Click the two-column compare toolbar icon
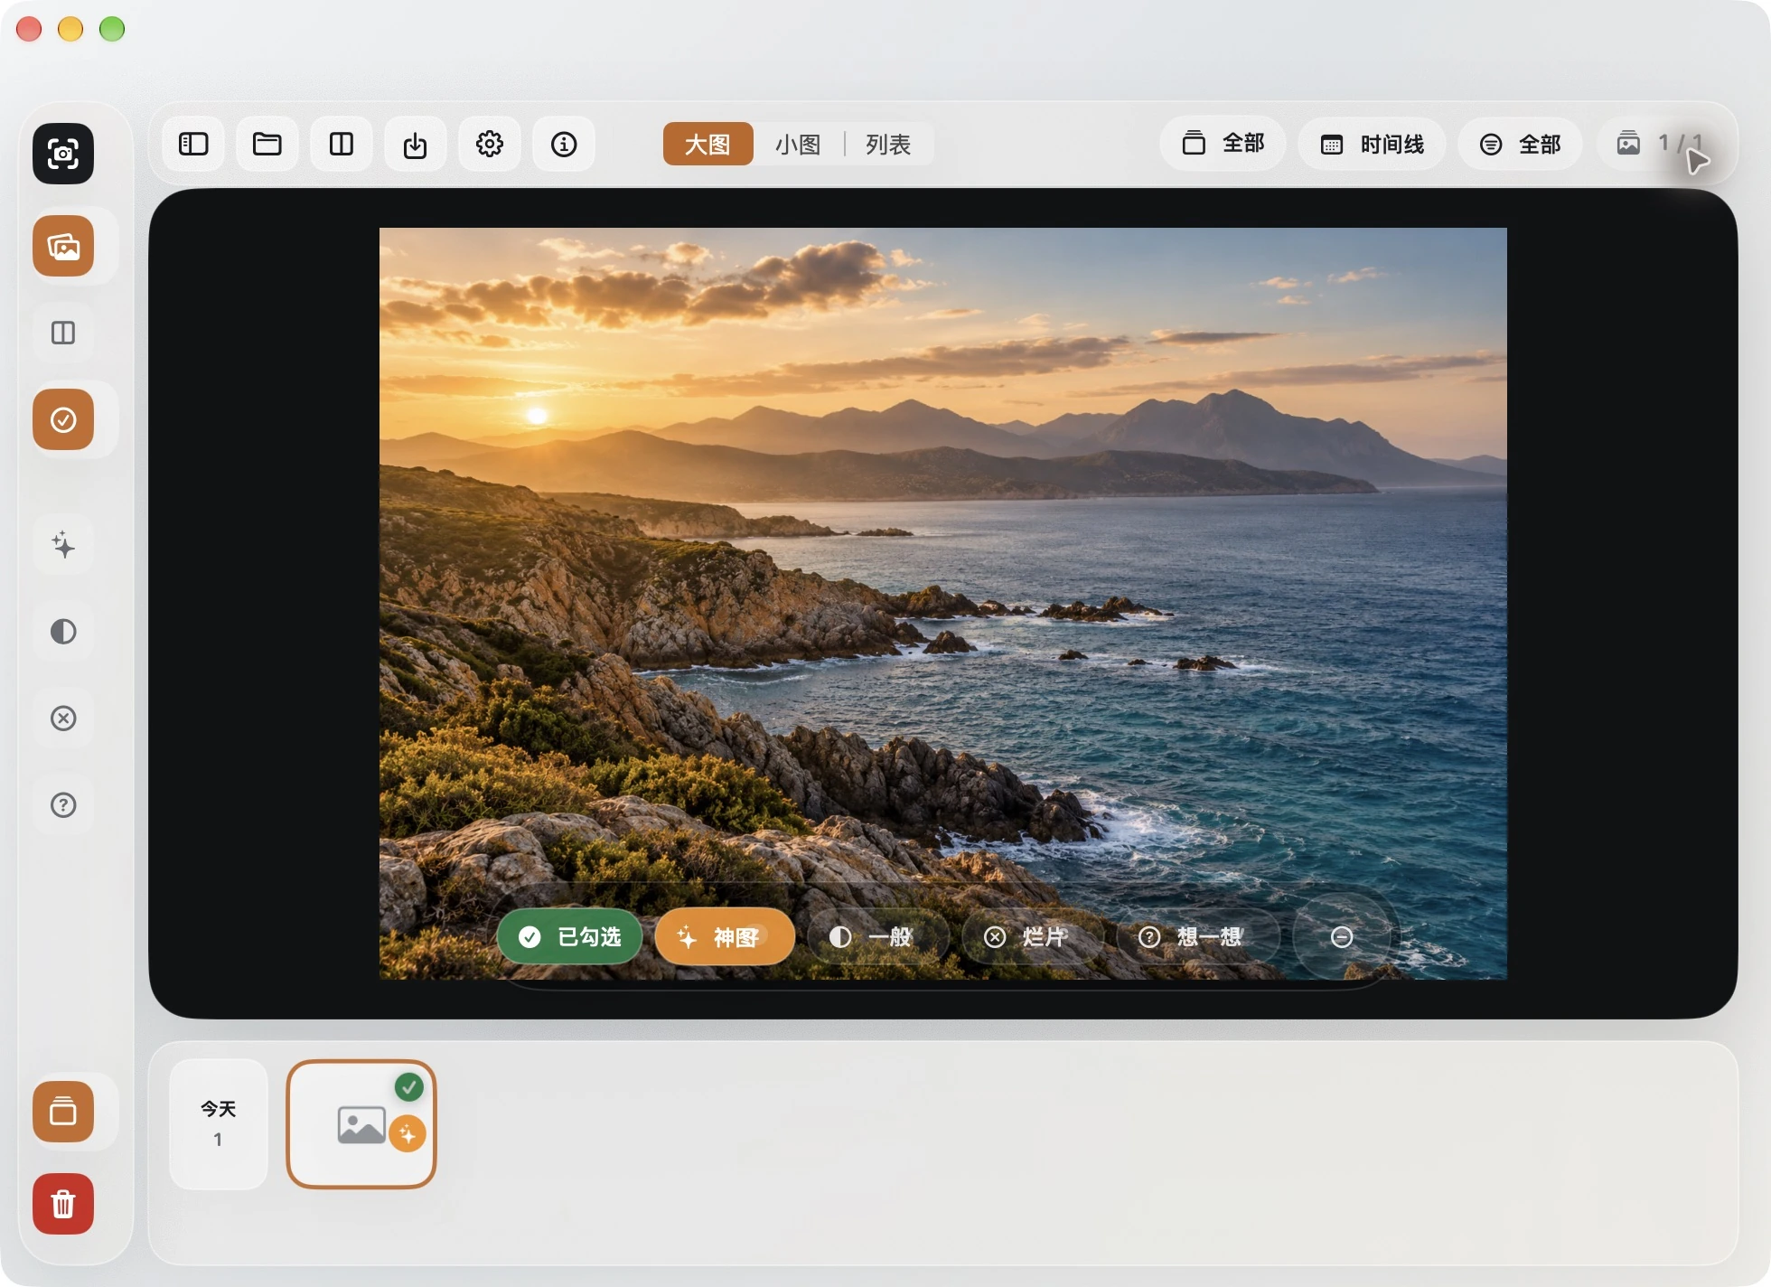1771x1287 pixels. pyautogui.click(x=342, y=144)
